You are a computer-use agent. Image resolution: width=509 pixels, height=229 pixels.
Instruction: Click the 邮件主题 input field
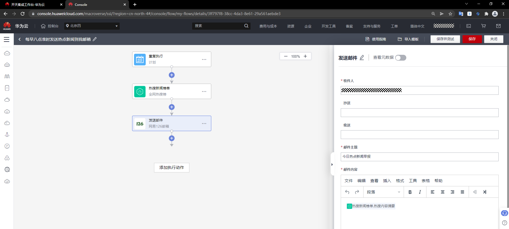[420, 157]
